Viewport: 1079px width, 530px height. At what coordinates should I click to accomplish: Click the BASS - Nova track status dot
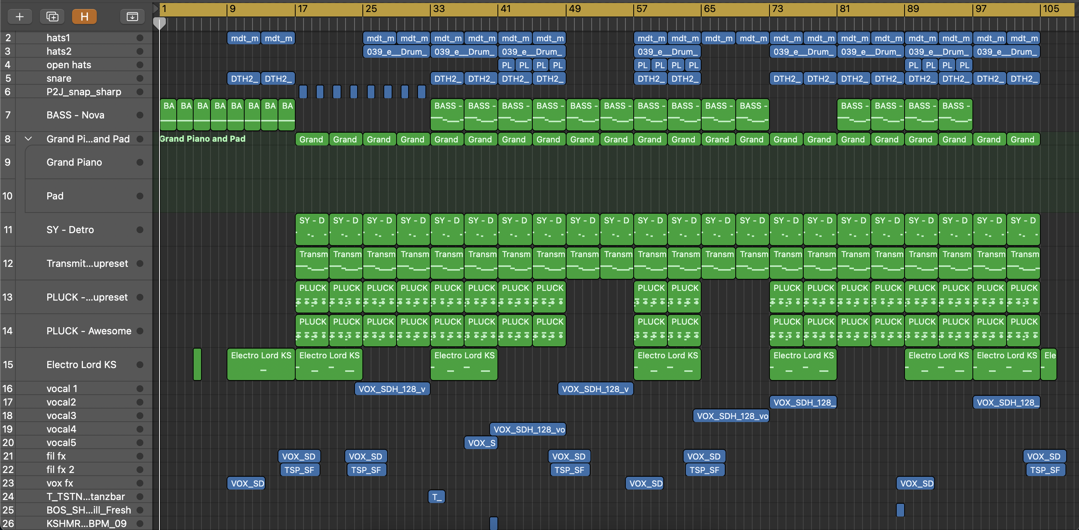140,115
